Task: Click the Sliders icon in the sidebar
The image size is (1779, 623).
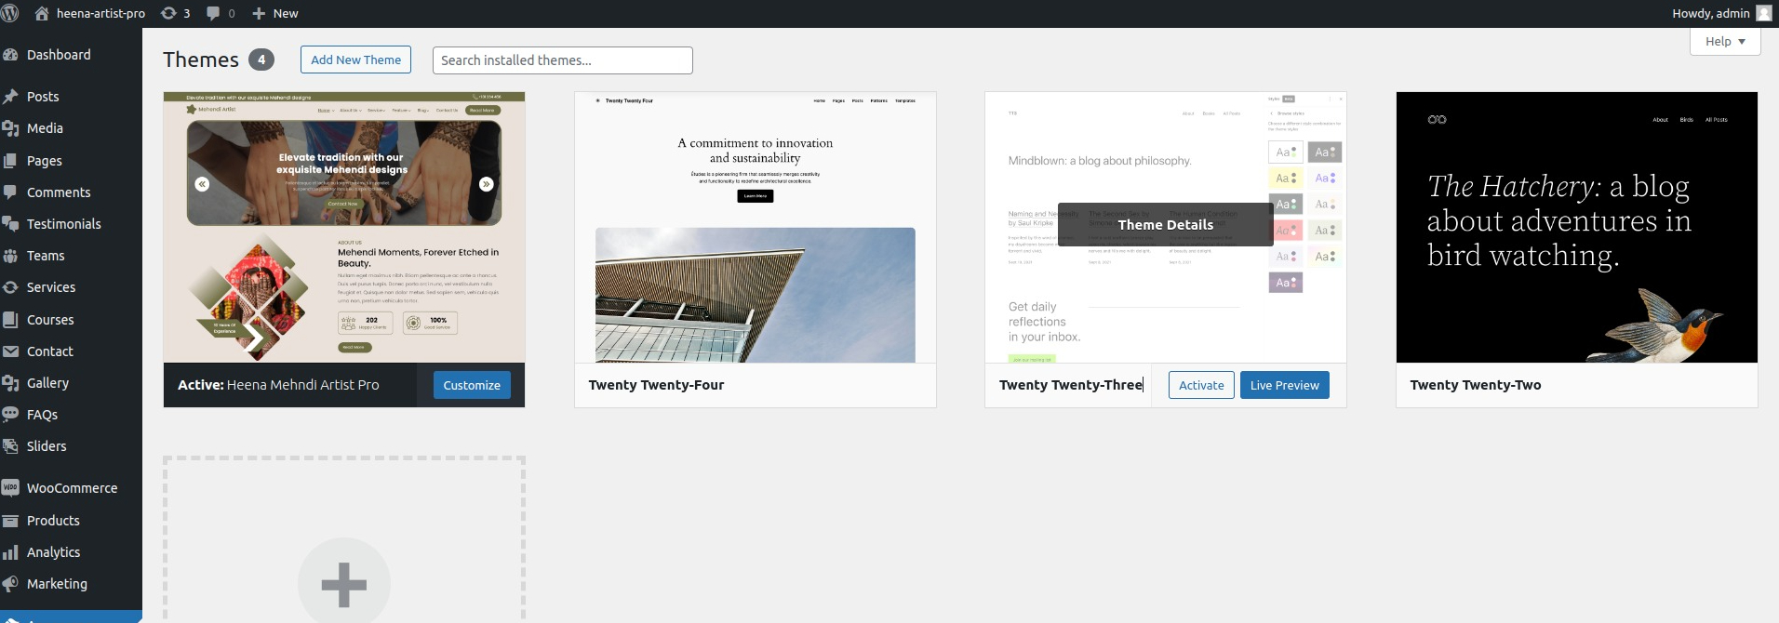Action: [10, 446]
